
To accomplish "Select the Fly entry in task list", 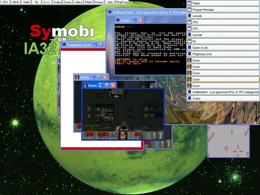I will point(223,41).
